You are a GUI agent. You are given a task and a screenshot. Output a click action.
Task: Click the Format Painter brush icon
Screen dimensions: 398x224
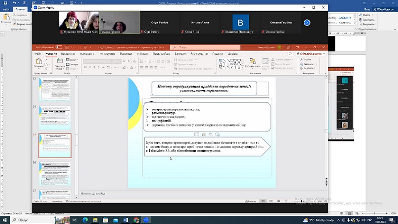pos(46,69)
